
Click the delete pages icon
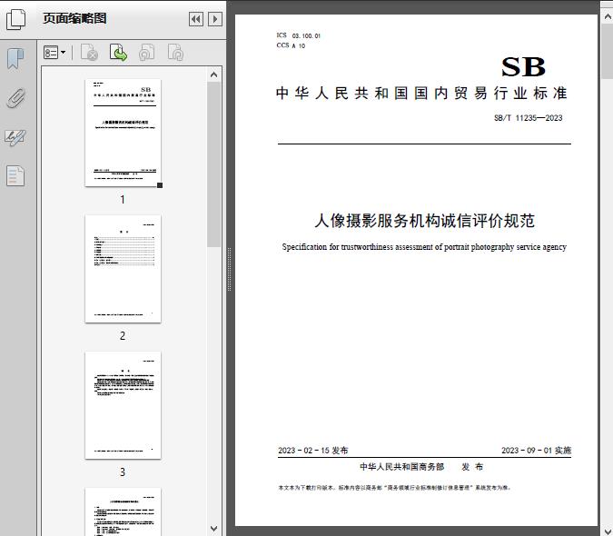pos(89,53)
